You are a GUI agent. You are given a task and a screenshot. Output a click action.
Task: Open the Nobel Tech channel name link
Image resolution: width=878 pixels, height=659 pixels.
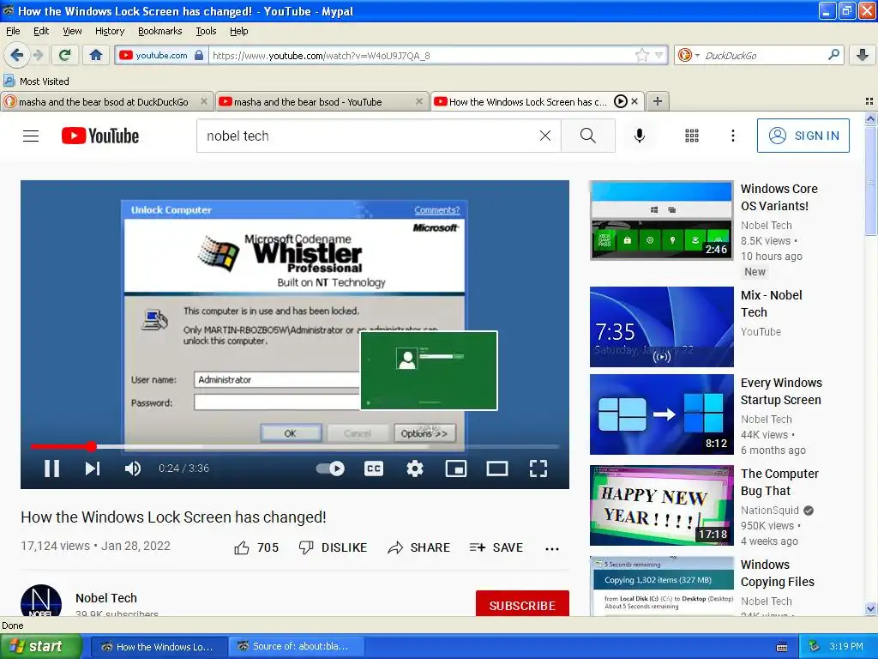click(x=106, y=598)
